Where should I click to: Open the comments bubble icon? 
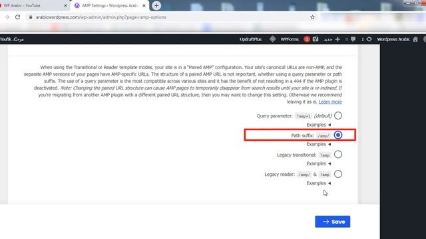(353, 39)
